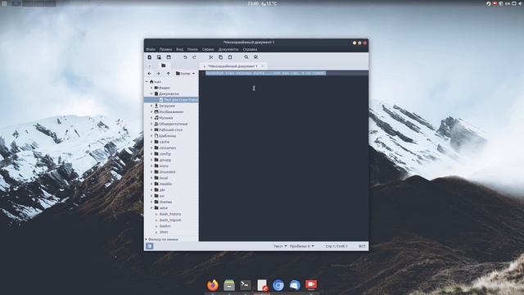Cut selection with the scissors icon
This screenshot has width=524, height=295.
[211, 57]
